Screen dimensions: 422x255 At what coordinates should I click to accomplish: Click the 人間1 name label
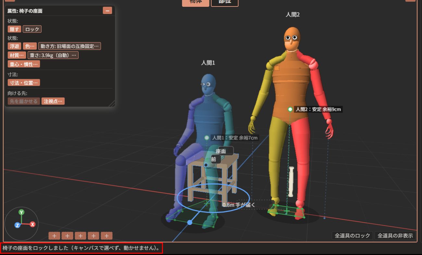click(208, 63)
